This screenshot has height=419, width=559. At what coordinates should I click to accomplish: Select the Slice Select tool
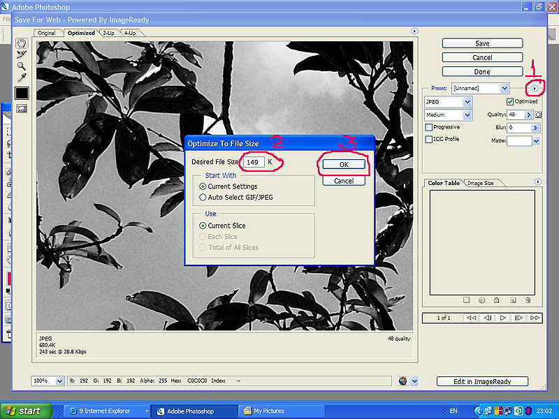[x=22, y=54]
